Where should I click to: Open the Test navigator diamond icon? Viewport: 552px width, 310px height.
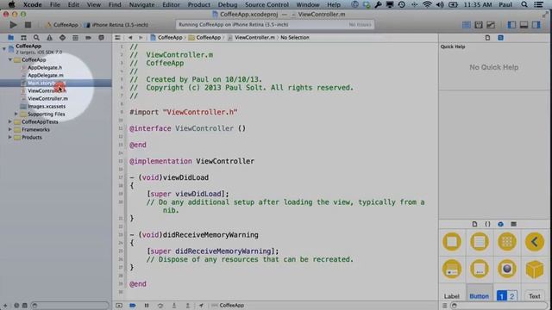point(62,38)
